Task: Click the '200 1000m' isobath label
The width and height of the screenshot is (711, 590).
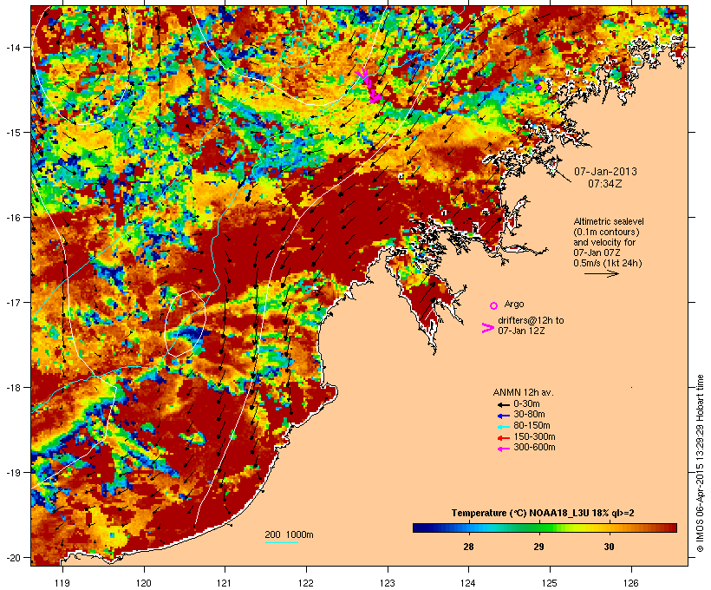Action: (289, 534)
